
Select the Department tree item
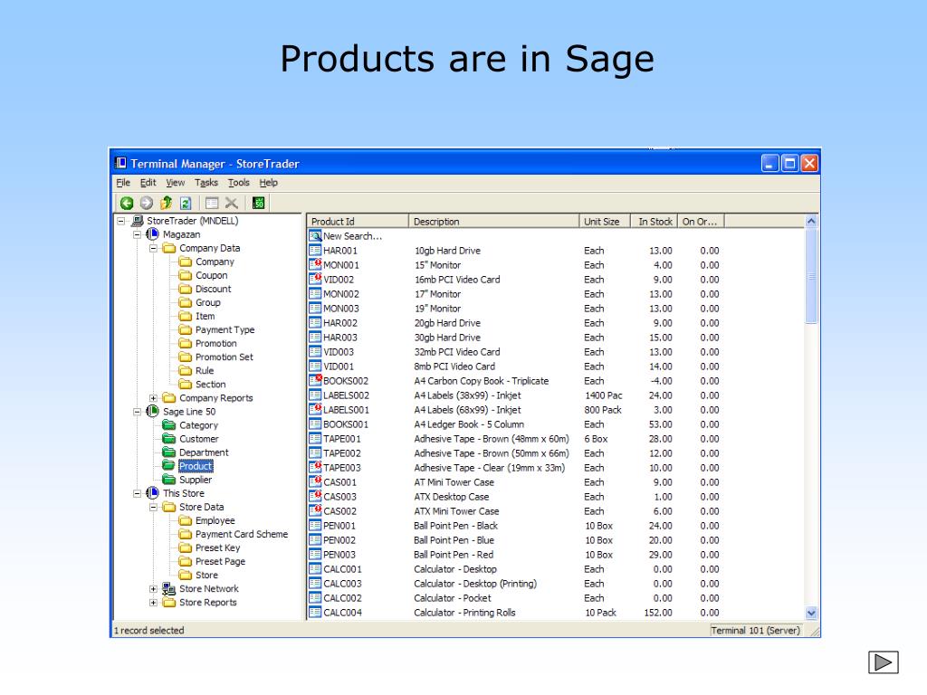pyautogui.click(x=204, y=452)
